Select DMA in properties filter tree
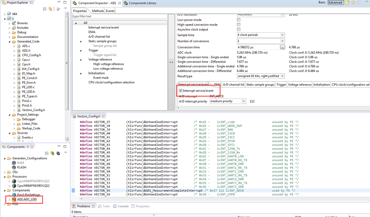 92,32
